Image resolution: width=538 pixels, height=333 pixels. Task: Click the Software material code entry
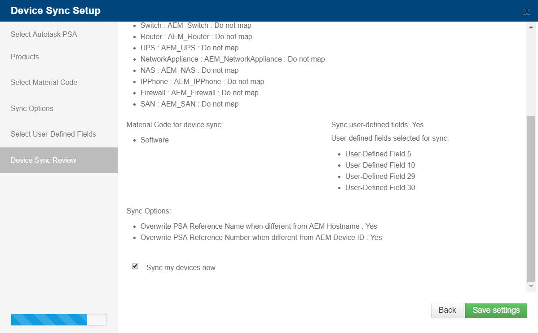154,140
